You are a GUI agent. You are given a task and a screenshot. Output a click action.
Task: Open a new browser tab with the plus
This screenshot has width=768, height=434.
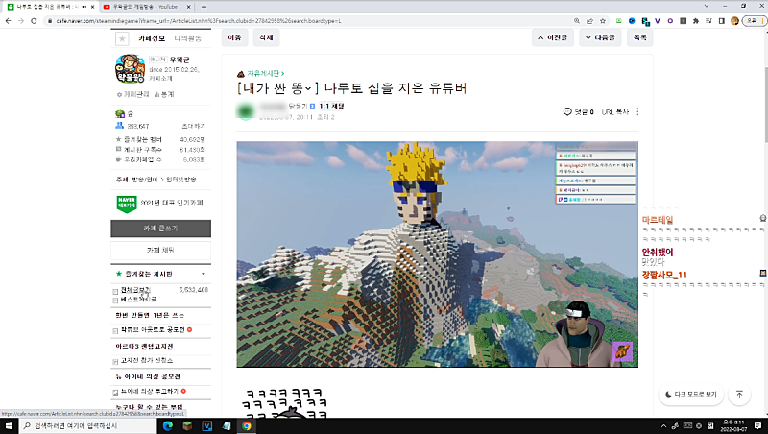204,7
